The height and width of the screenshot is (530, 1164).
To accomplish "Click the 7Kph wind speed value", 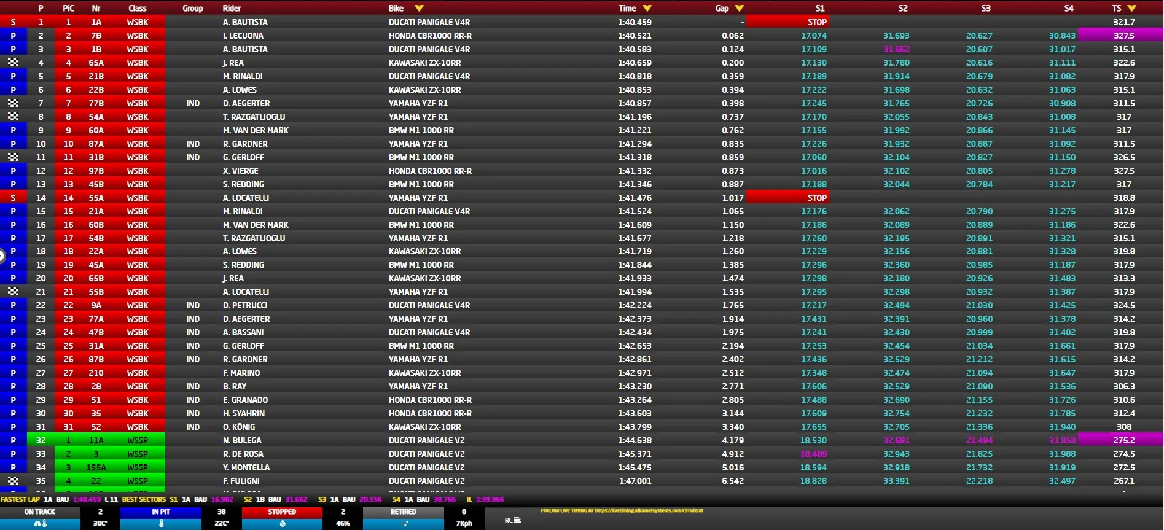I will pyautogui.click(x=464, y=523).
